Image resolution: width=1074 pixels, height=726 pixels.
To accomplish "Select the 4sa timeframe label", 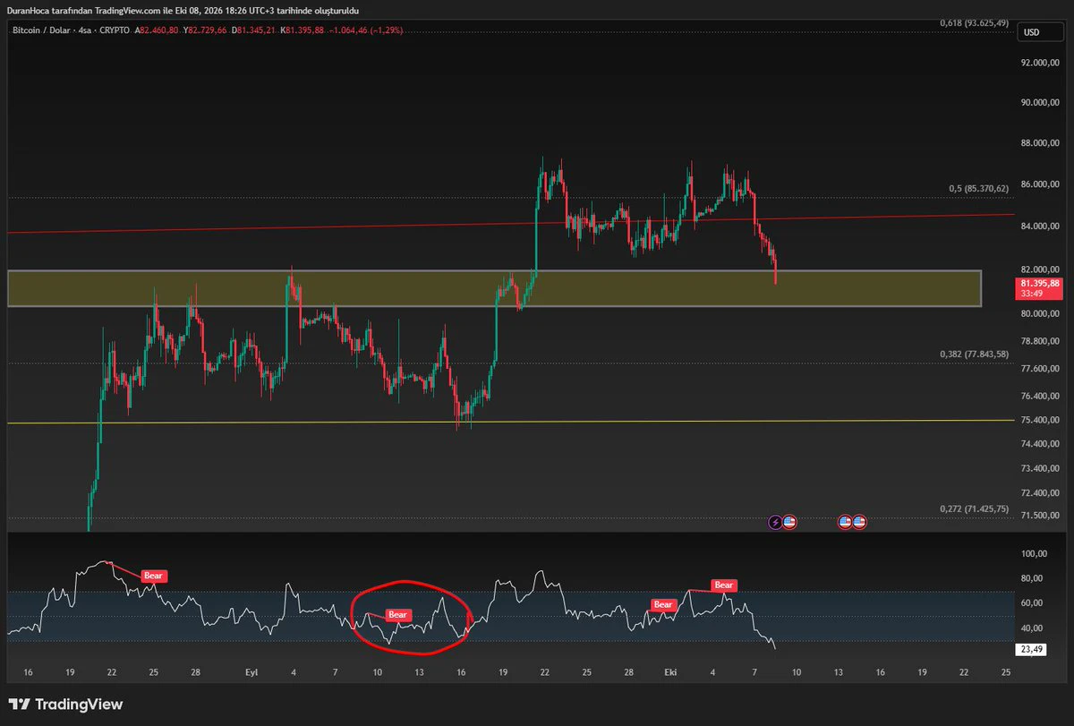I will coord(83,30).
